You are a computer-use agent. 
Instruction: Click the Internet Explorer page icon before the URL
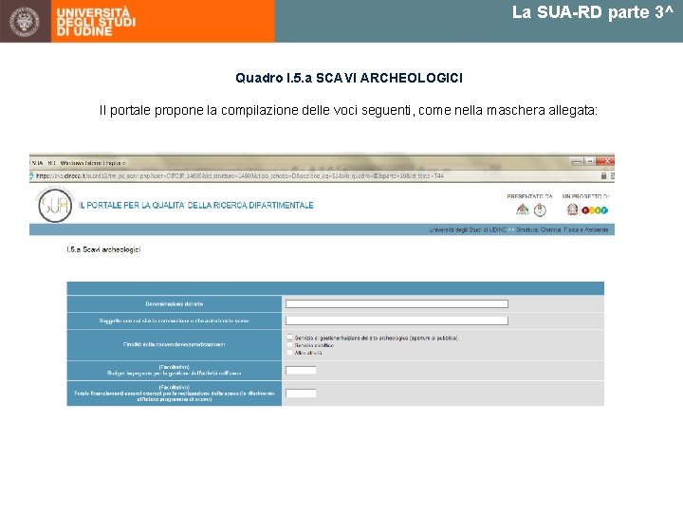31,176
